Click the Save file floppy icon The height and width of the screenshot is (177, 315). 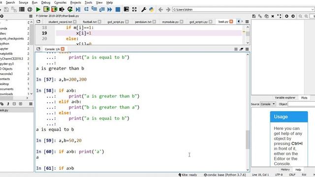click(6, 9)
